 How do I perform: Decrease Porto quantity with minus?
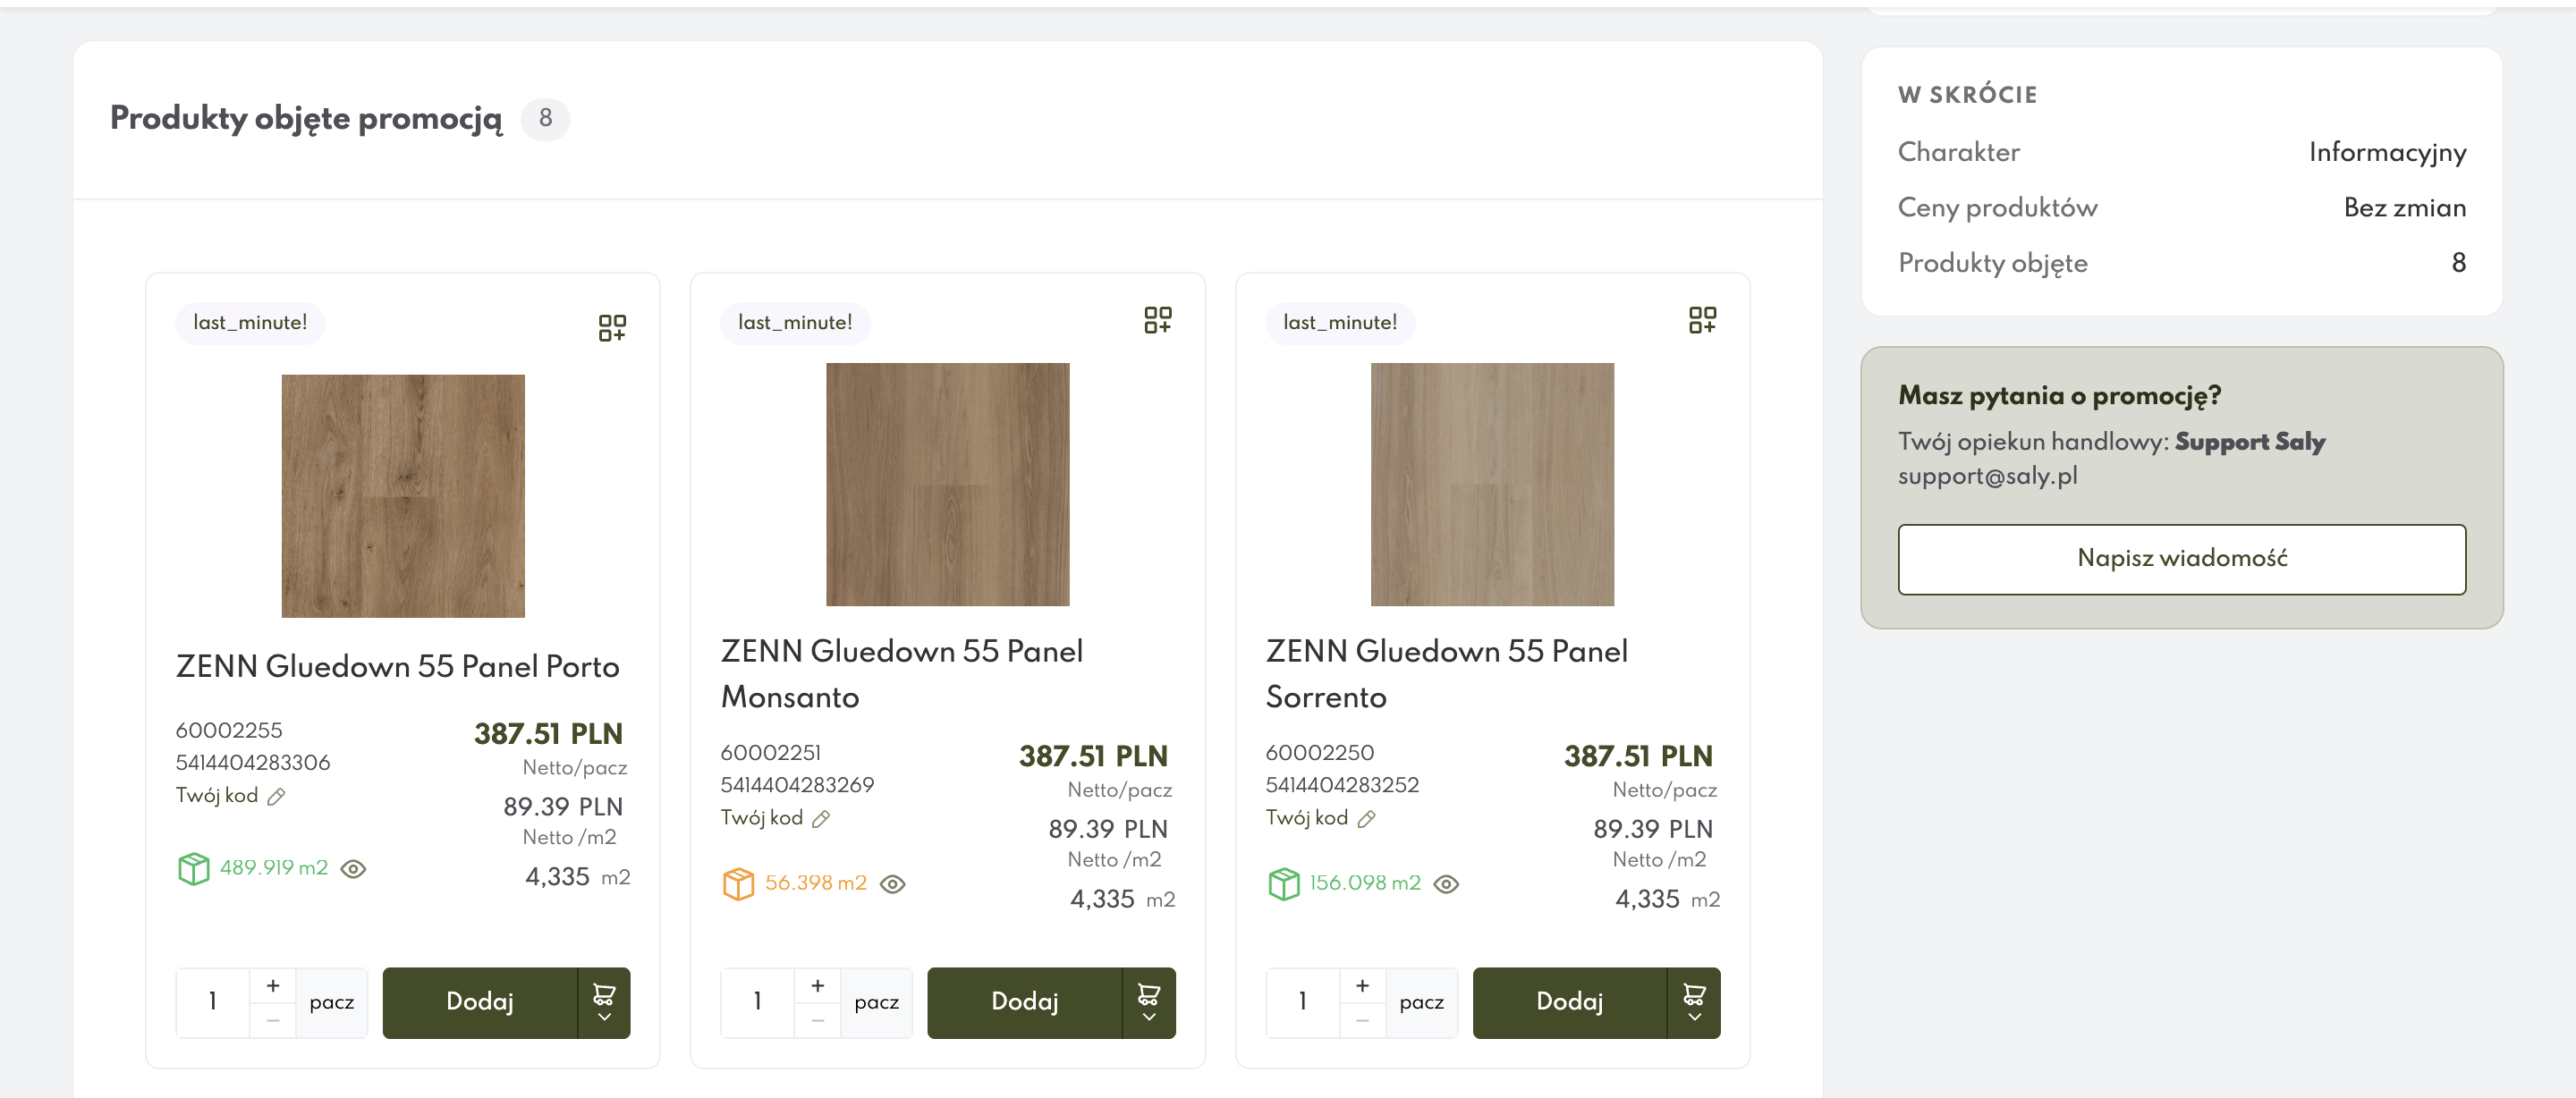[x=273, y=1020]
